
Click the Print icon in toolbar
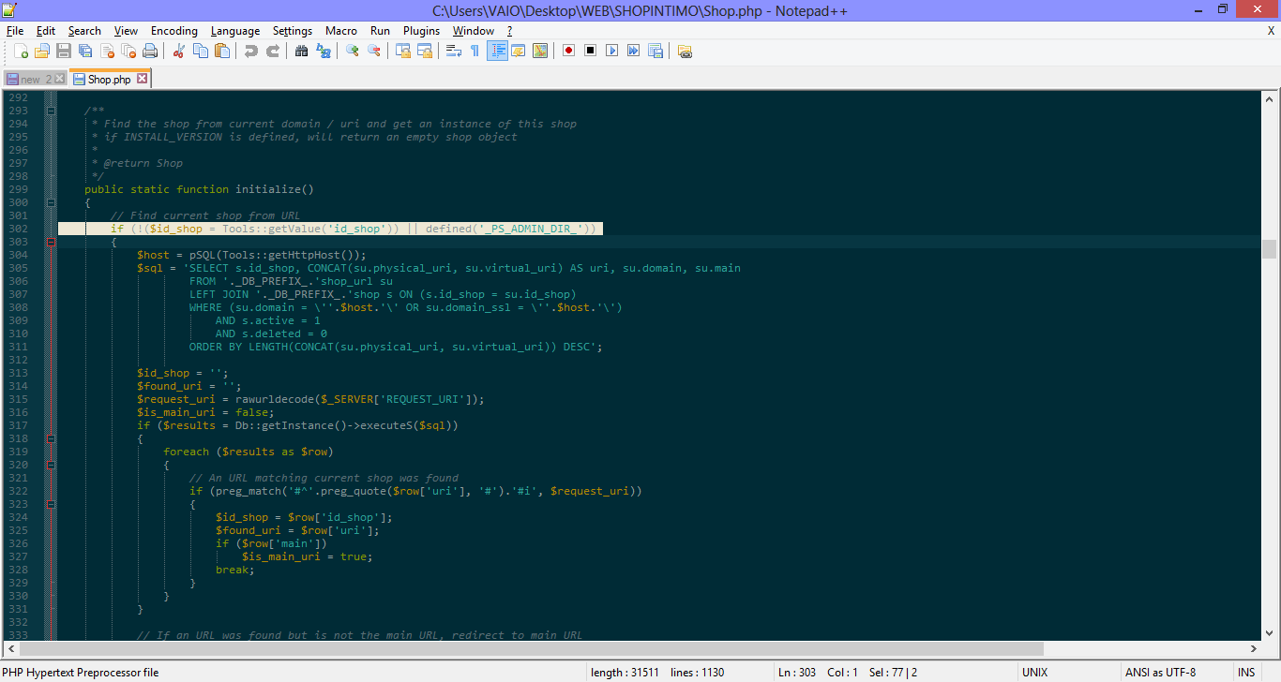point(150,51)
